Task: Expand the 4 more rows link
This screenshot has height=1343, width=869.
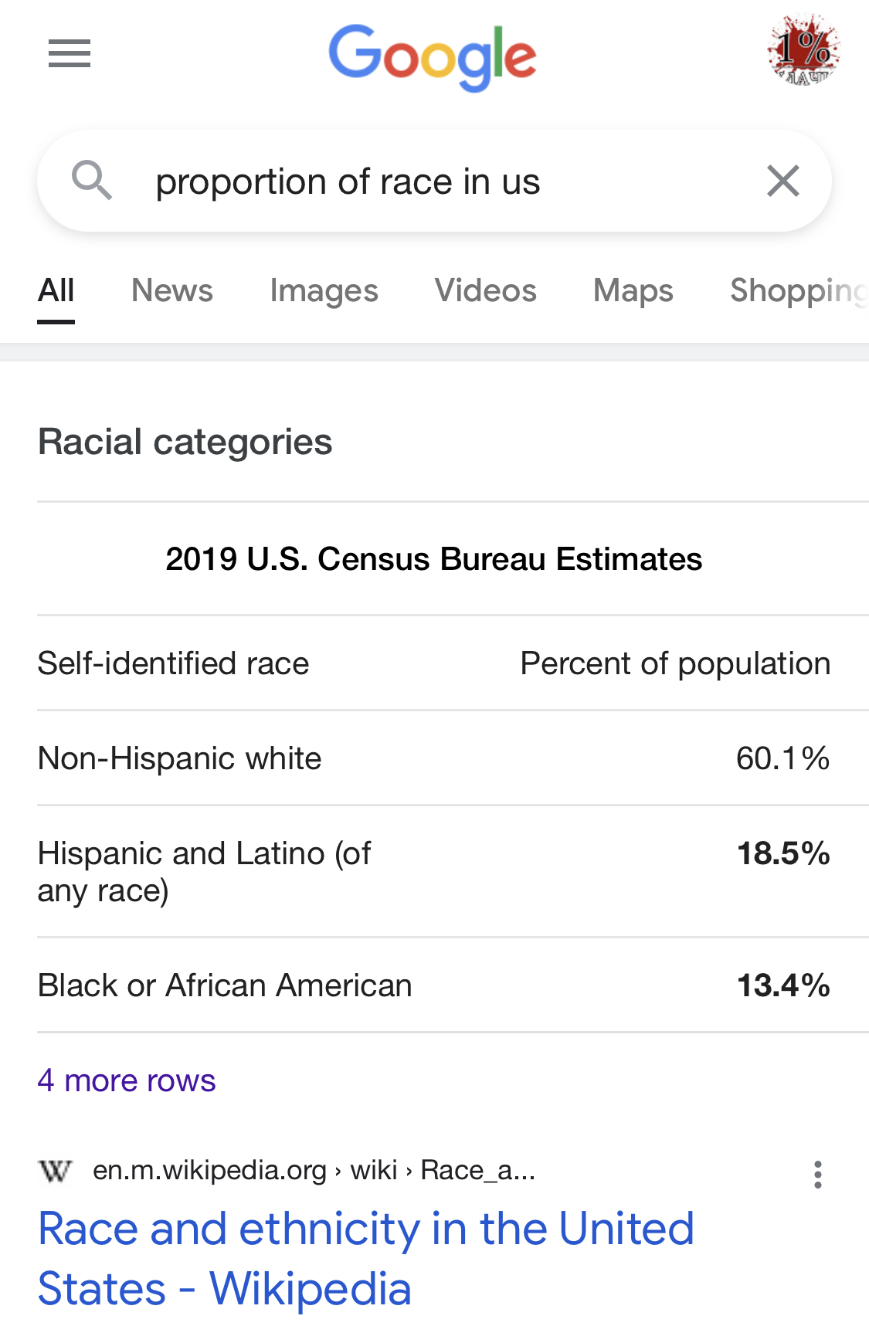Action: (127, 1080)
